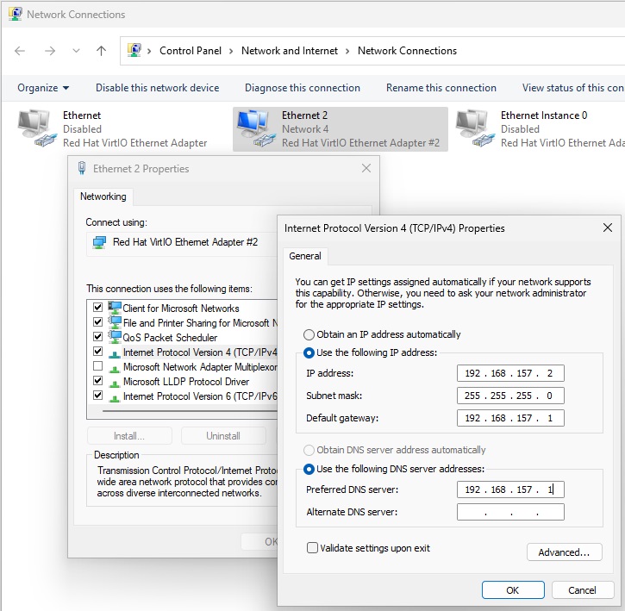Close the TCP/IPv4 Properties dialog
Image resolution: width=625 pixels, height=611 pixels.
(x=608, y=228)
